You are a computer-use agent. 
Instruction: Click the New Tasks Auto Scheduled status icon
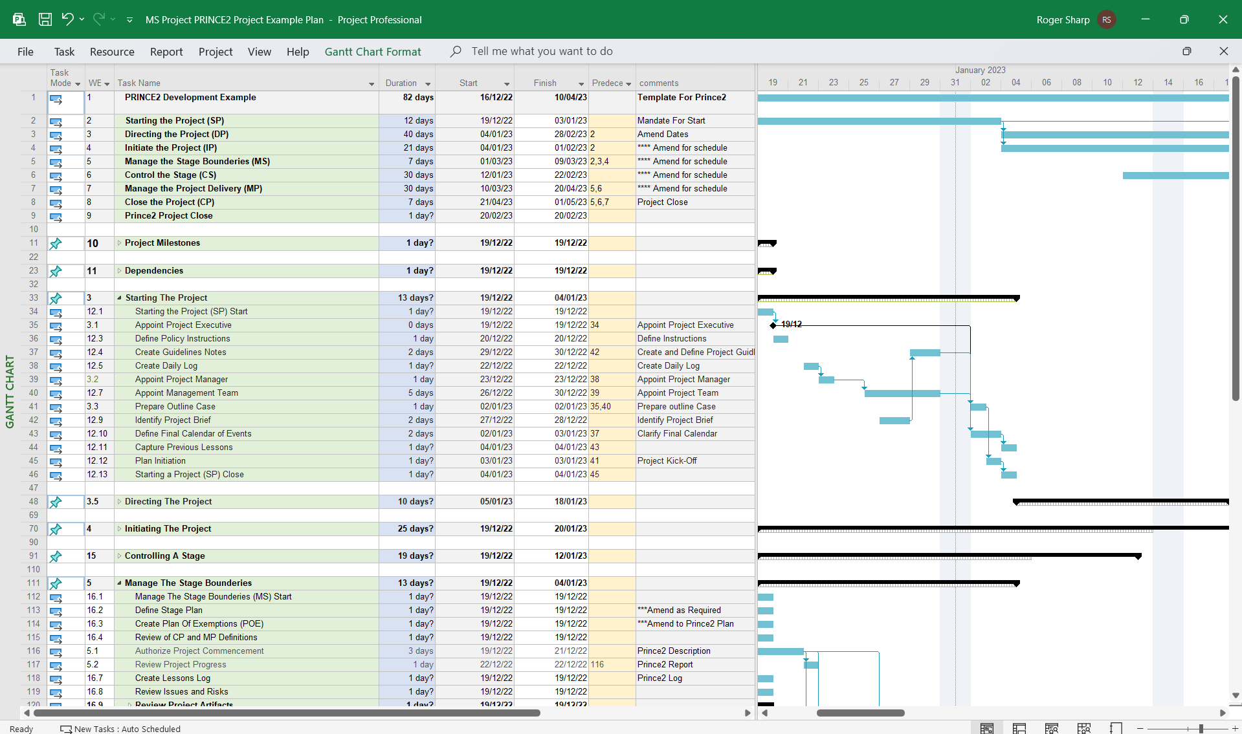tap(65, 729)
